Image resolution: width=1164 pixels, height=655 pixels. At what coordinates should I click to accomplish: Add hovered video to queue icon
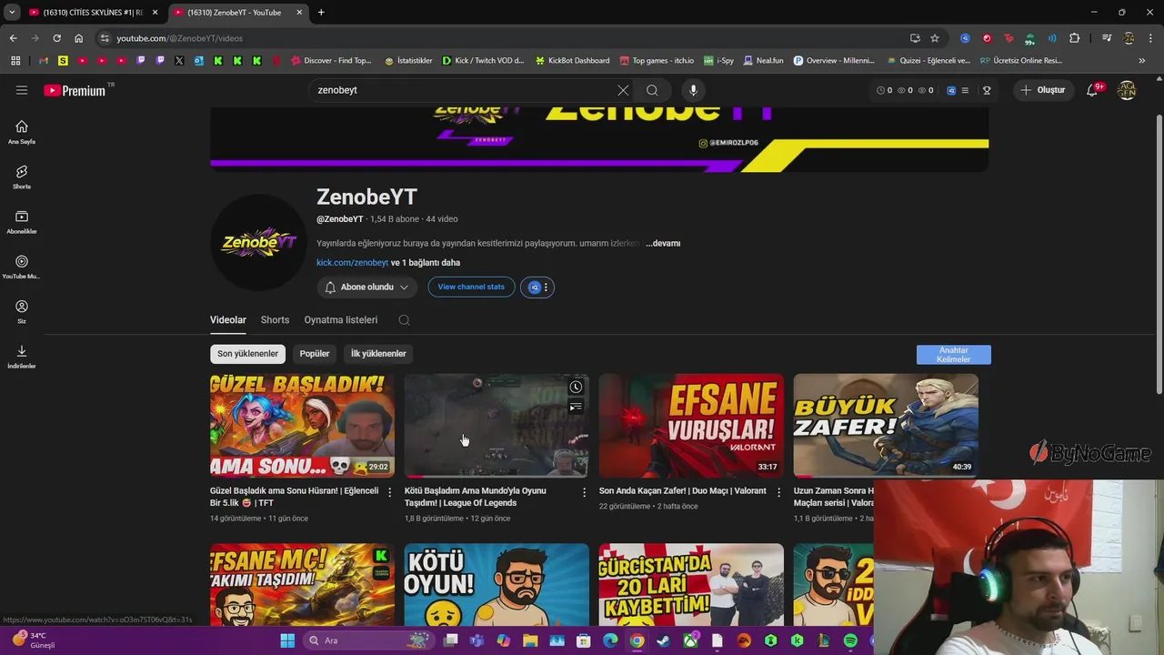(x=576, y=407)
